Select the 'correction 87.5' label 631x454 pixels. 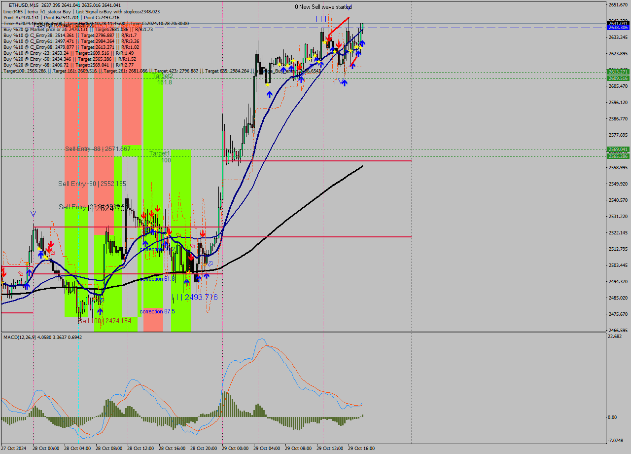click(158, 311)
